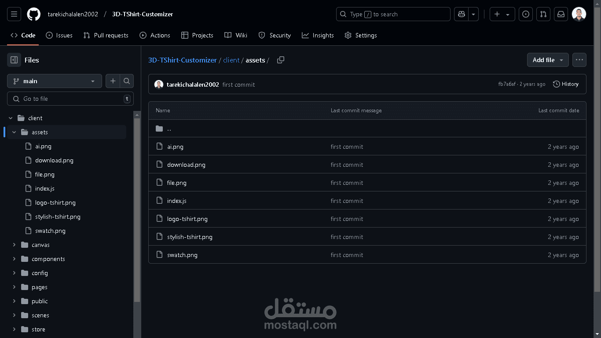Open ai.png in the file tree
Screen dimensions: 601x338
click(43, 146)
